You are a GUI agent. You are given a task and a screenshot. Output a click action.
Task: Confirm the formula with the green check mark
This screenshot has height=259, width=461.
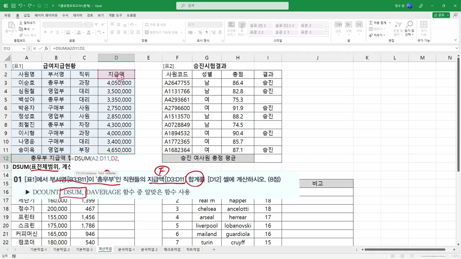40,48
